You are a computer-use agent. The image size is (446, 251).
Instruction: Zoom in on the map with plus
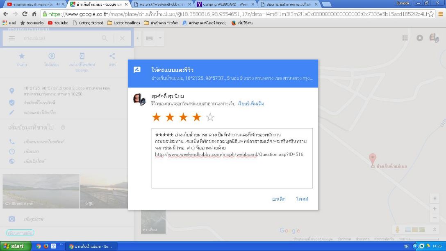coord(435,209)
